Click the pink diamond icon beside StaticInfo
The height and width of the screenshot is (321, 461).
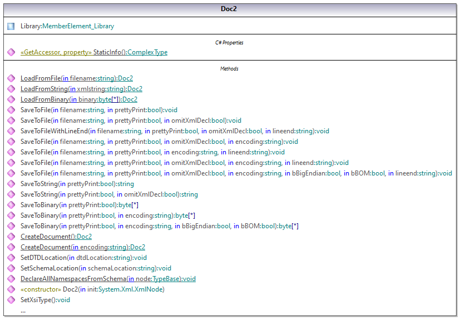click(x=11, y=52)
